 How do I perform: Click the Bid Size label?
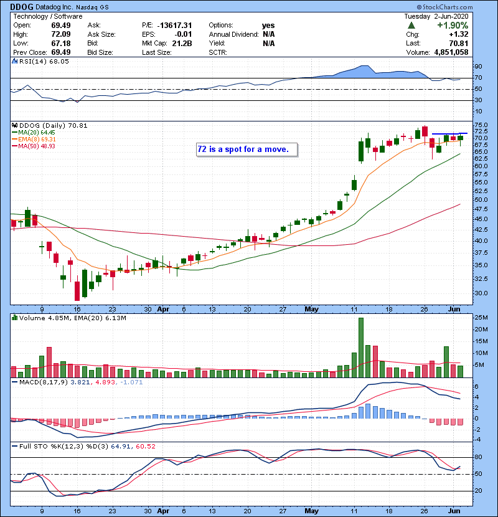100,52
